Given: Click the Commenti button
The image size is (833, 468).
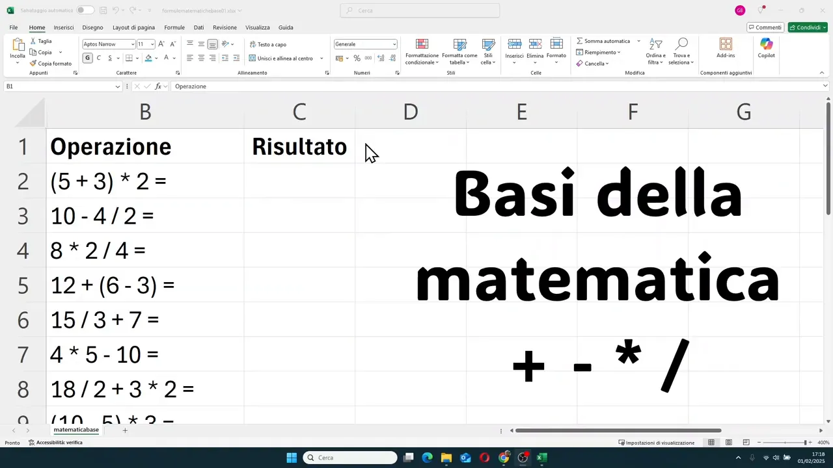Looking at the screenshot, I should [x=765, y=27].
